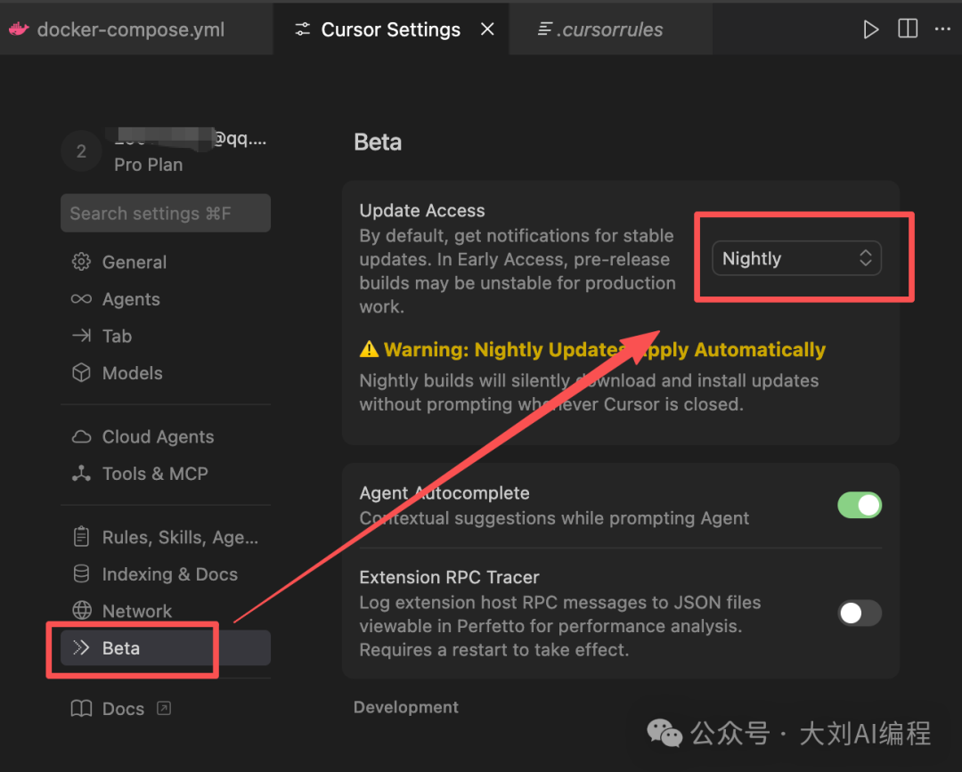Select Tools & MCP settings section
This screenshot has width=962, height=772.
point(154,474)
